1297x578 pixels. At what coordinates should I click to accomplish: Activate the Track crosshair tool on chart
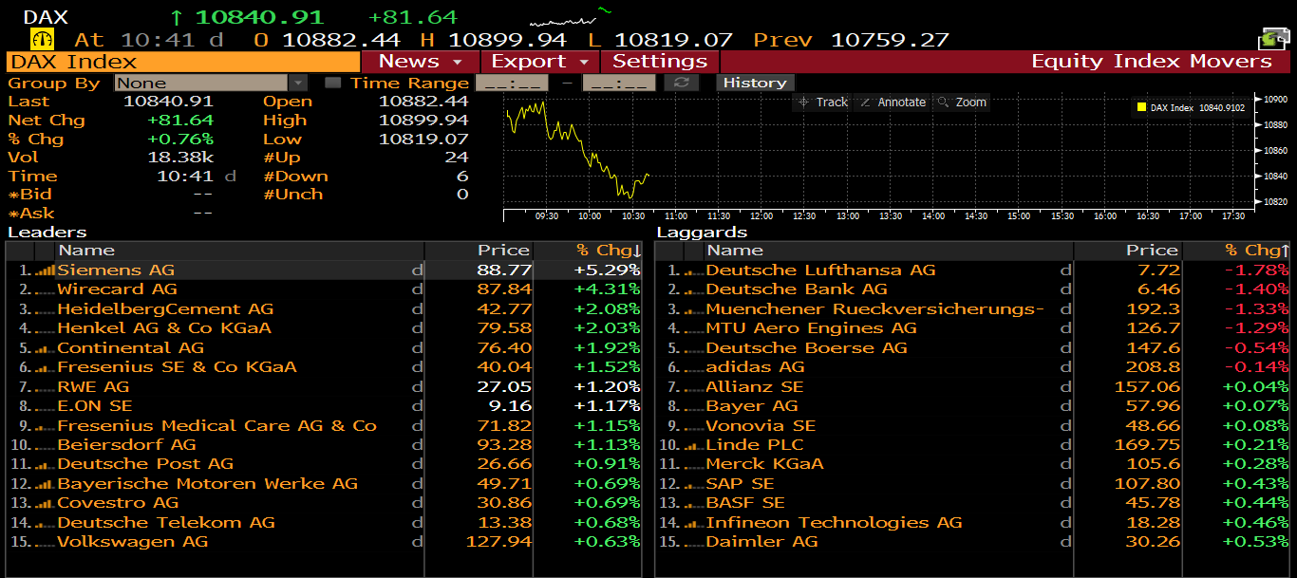823,103
